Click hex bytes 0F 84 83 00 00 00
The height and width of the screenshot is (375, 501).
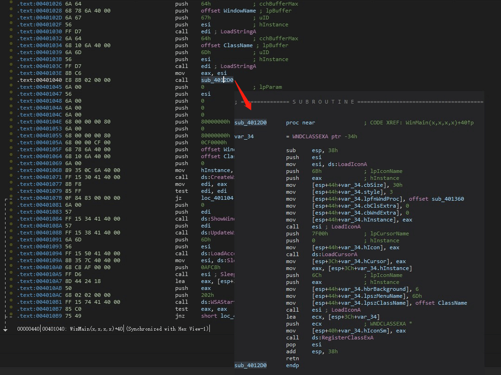click(92, 198)
